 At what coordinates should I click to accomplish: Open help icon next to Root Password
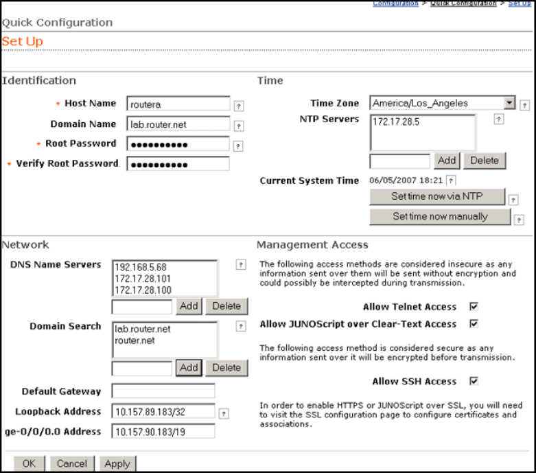click(x=238, y=146)
